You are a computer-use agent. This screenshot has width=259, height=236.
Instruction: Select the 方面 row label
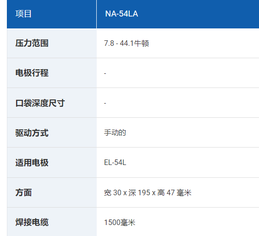pyautogui.click(x=23, y=192)
